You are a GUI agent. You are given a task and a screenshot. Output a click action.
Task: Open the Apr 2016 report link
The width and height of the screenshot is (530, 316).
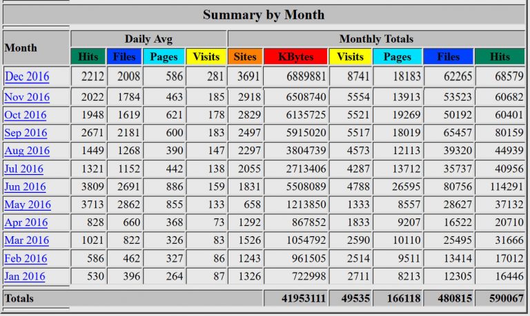pos(26,222)
